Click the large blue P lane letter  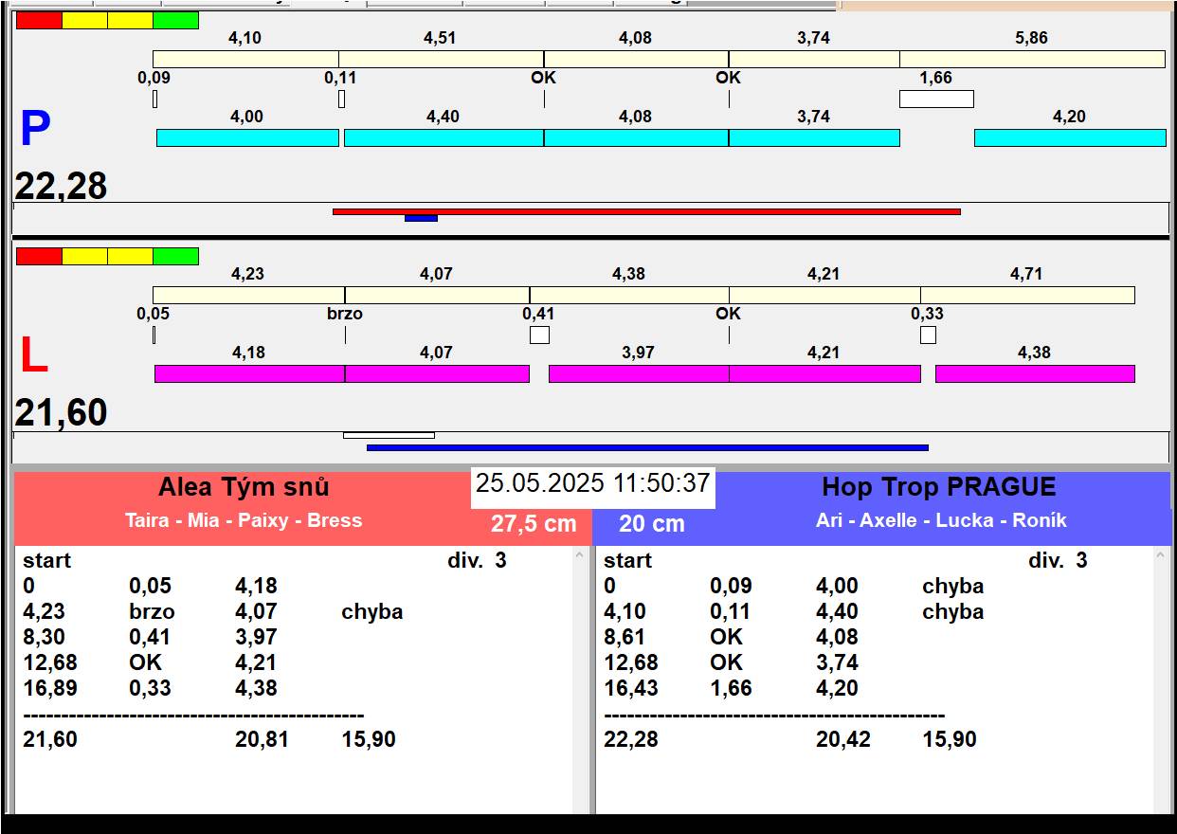pos(35,130)
